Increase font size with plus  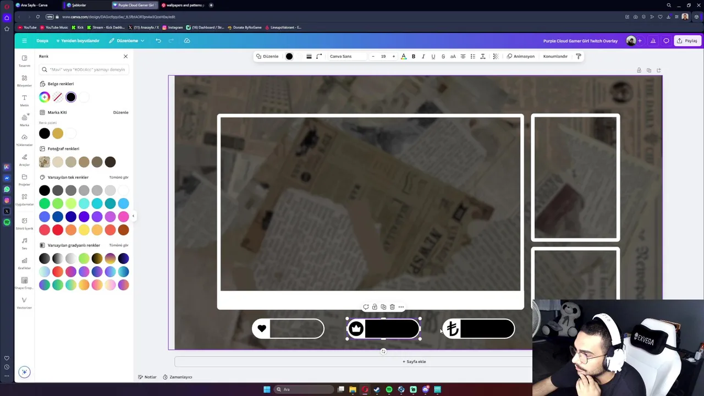[393, 56]
